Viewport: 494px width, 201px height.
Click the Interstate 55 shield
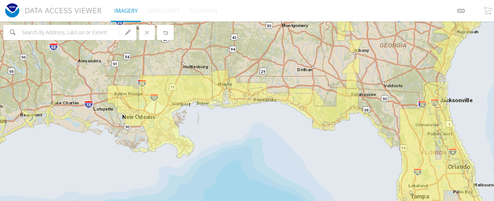coord(142,83)
